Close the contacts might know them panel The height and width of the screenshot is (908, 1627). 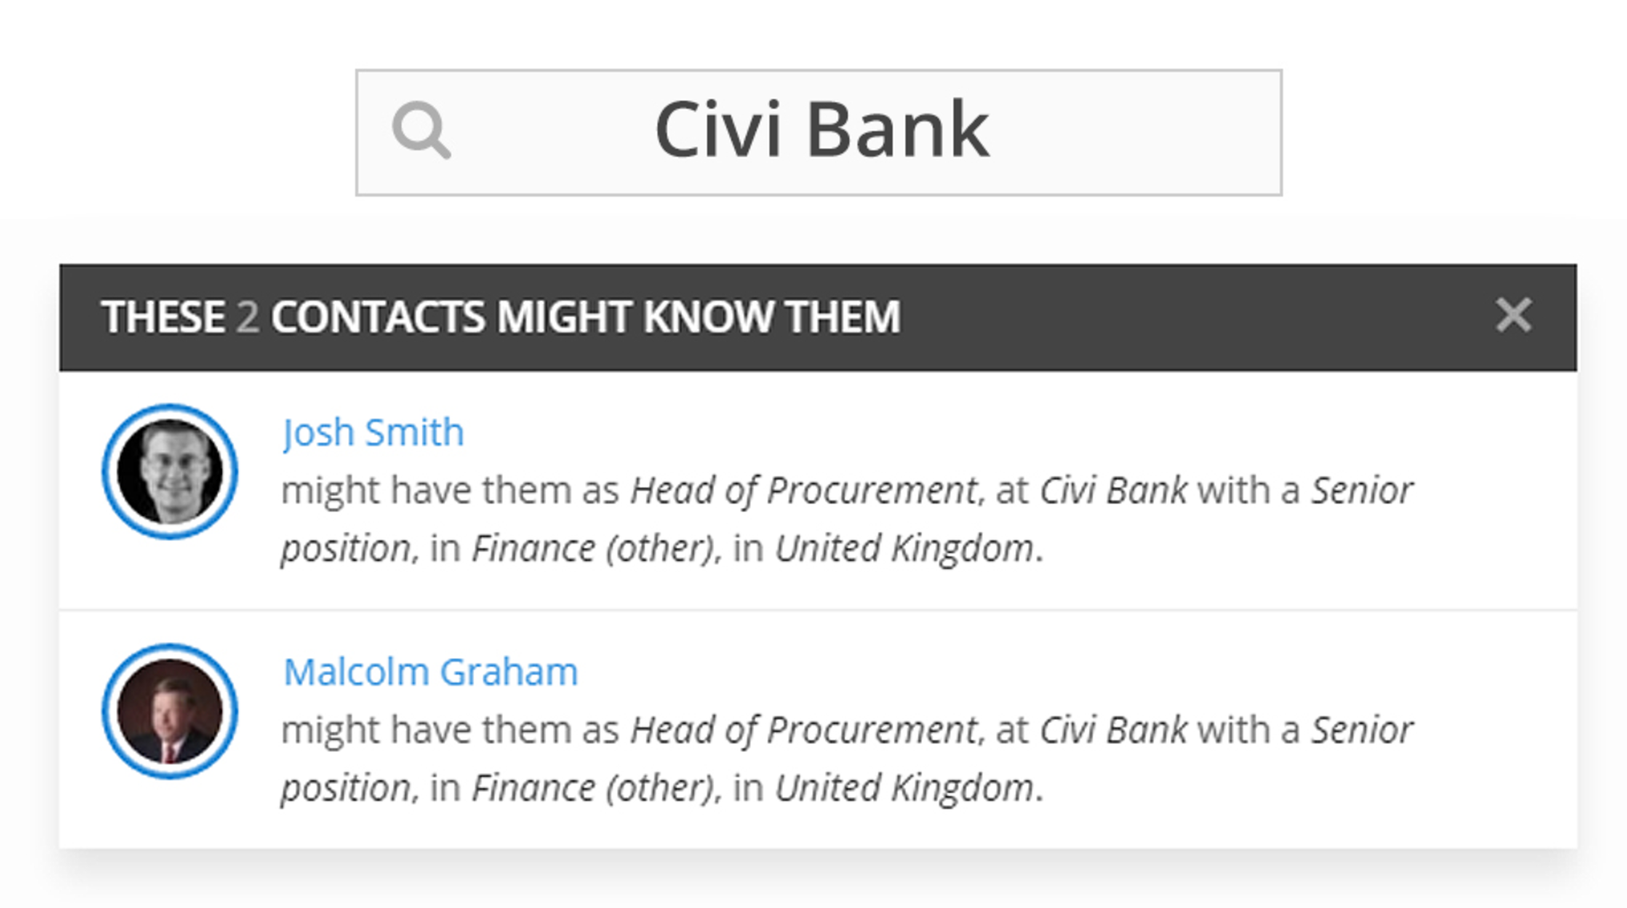(x=1513, y=315)
